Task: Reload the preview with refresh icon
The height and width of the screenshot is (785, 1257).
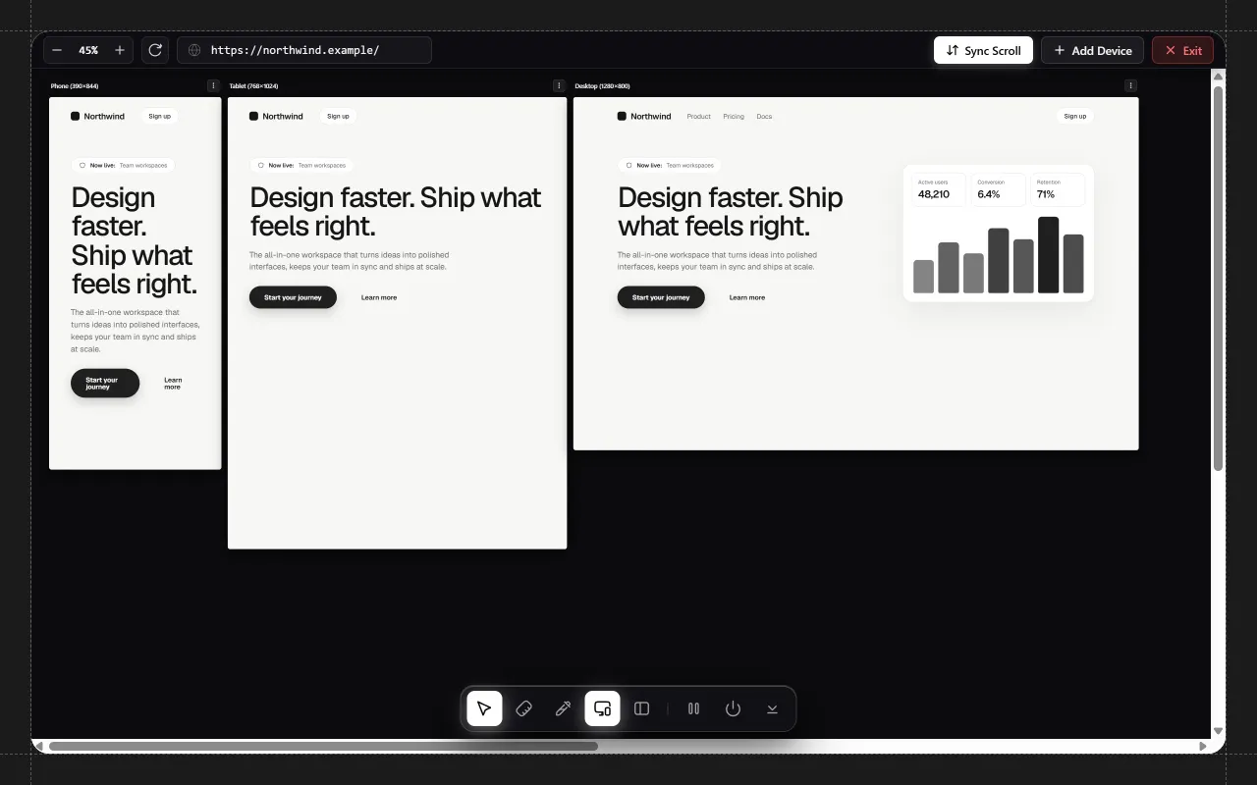Action: tap(155, 50)
